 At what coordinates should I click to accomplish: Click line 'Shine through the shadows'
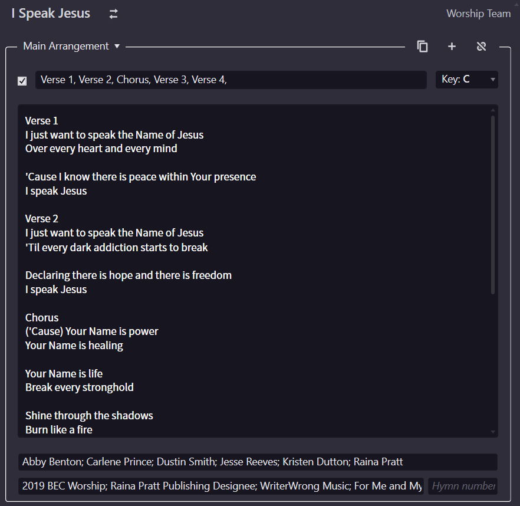pyautogui.click(x=89, y=416)
